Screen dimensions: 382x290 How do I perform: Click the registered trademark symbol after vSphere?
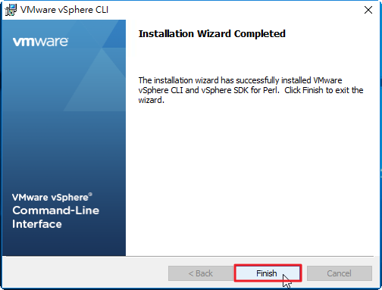click(90, 194)
